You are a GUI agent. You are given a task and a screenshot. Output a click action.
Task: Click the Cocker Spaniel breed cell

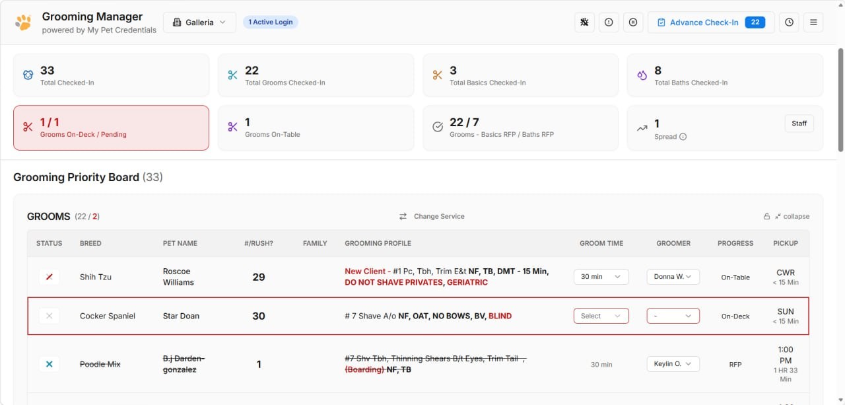pos(108,316)
